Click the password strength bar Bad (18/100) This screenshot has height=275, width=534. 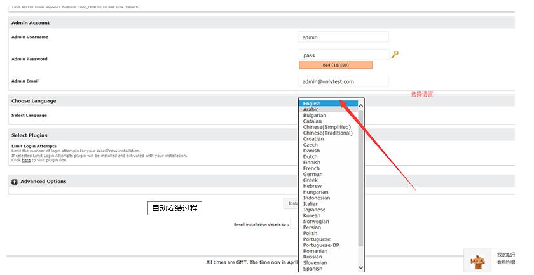(336, 65)
